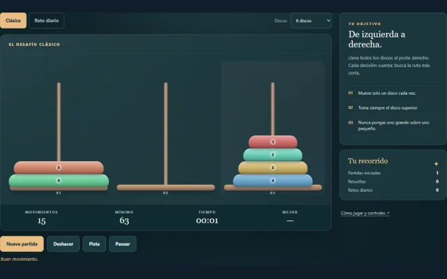The image size is (447, 279).
Task: Click the Retos diarios stat row
Action: click(393, 190)
